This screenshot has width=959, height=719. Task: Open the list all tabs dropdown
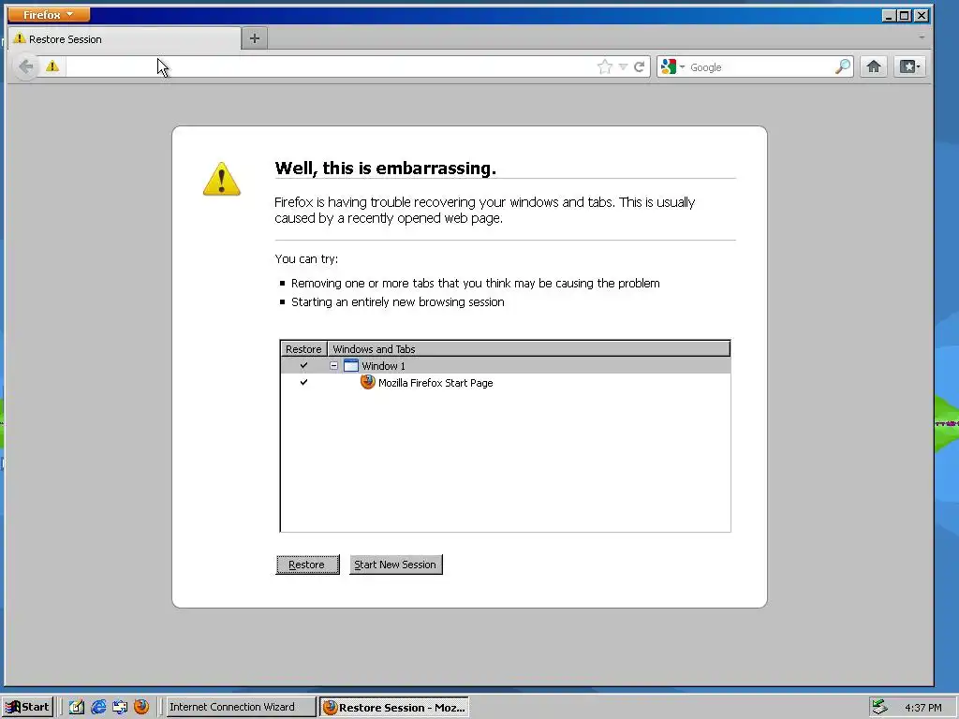coord(922,37)
